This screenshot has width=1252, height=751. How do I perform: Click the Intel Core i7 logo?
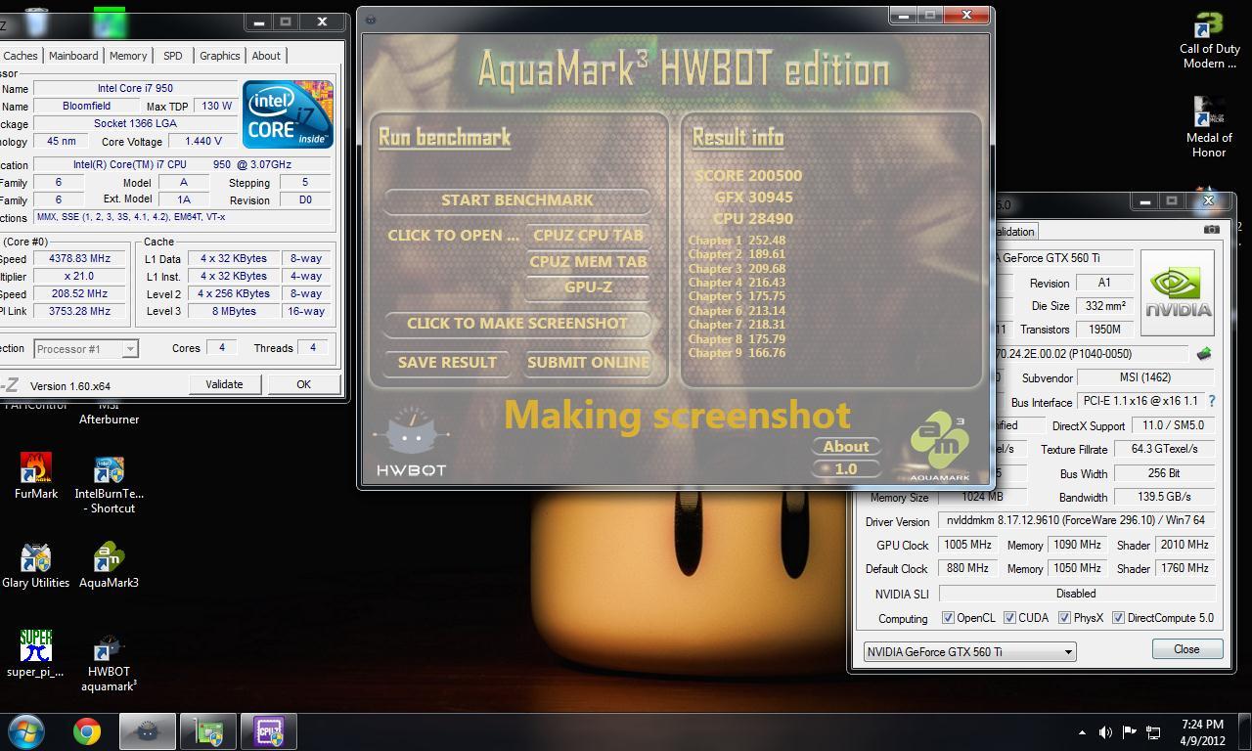pyautogui.click(x=289, y=114)
